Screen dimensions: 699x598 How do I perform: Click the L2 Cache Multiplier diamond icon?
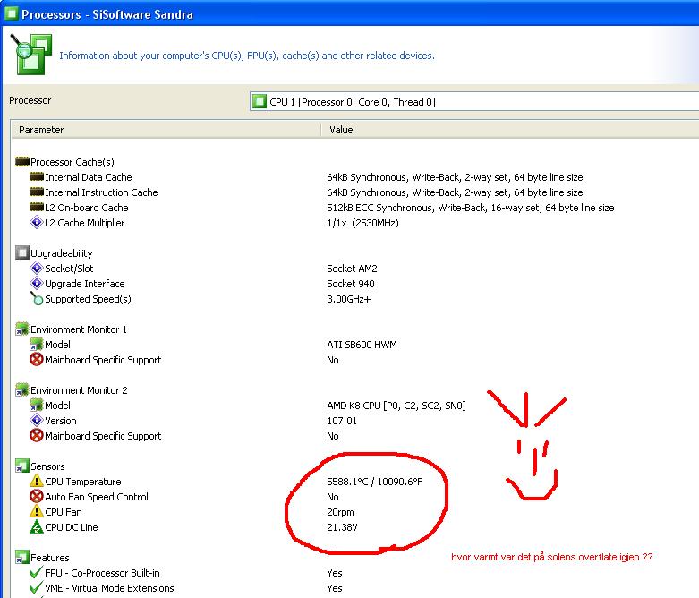(x=36, y=222)
